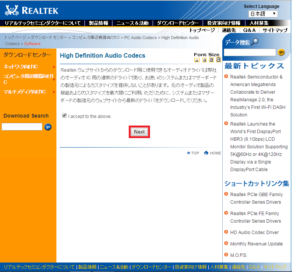Open the 連絡先 link in secondary navigation
This screenshot has width=292, height=272.
tap(229, 30)
